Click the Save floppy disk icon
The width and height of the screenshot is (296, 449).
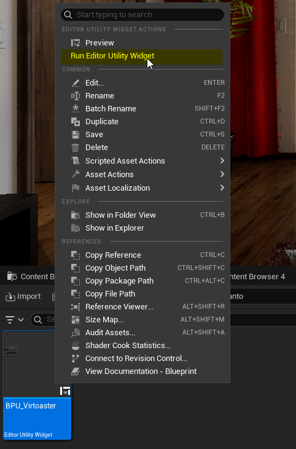coord(76,135)
